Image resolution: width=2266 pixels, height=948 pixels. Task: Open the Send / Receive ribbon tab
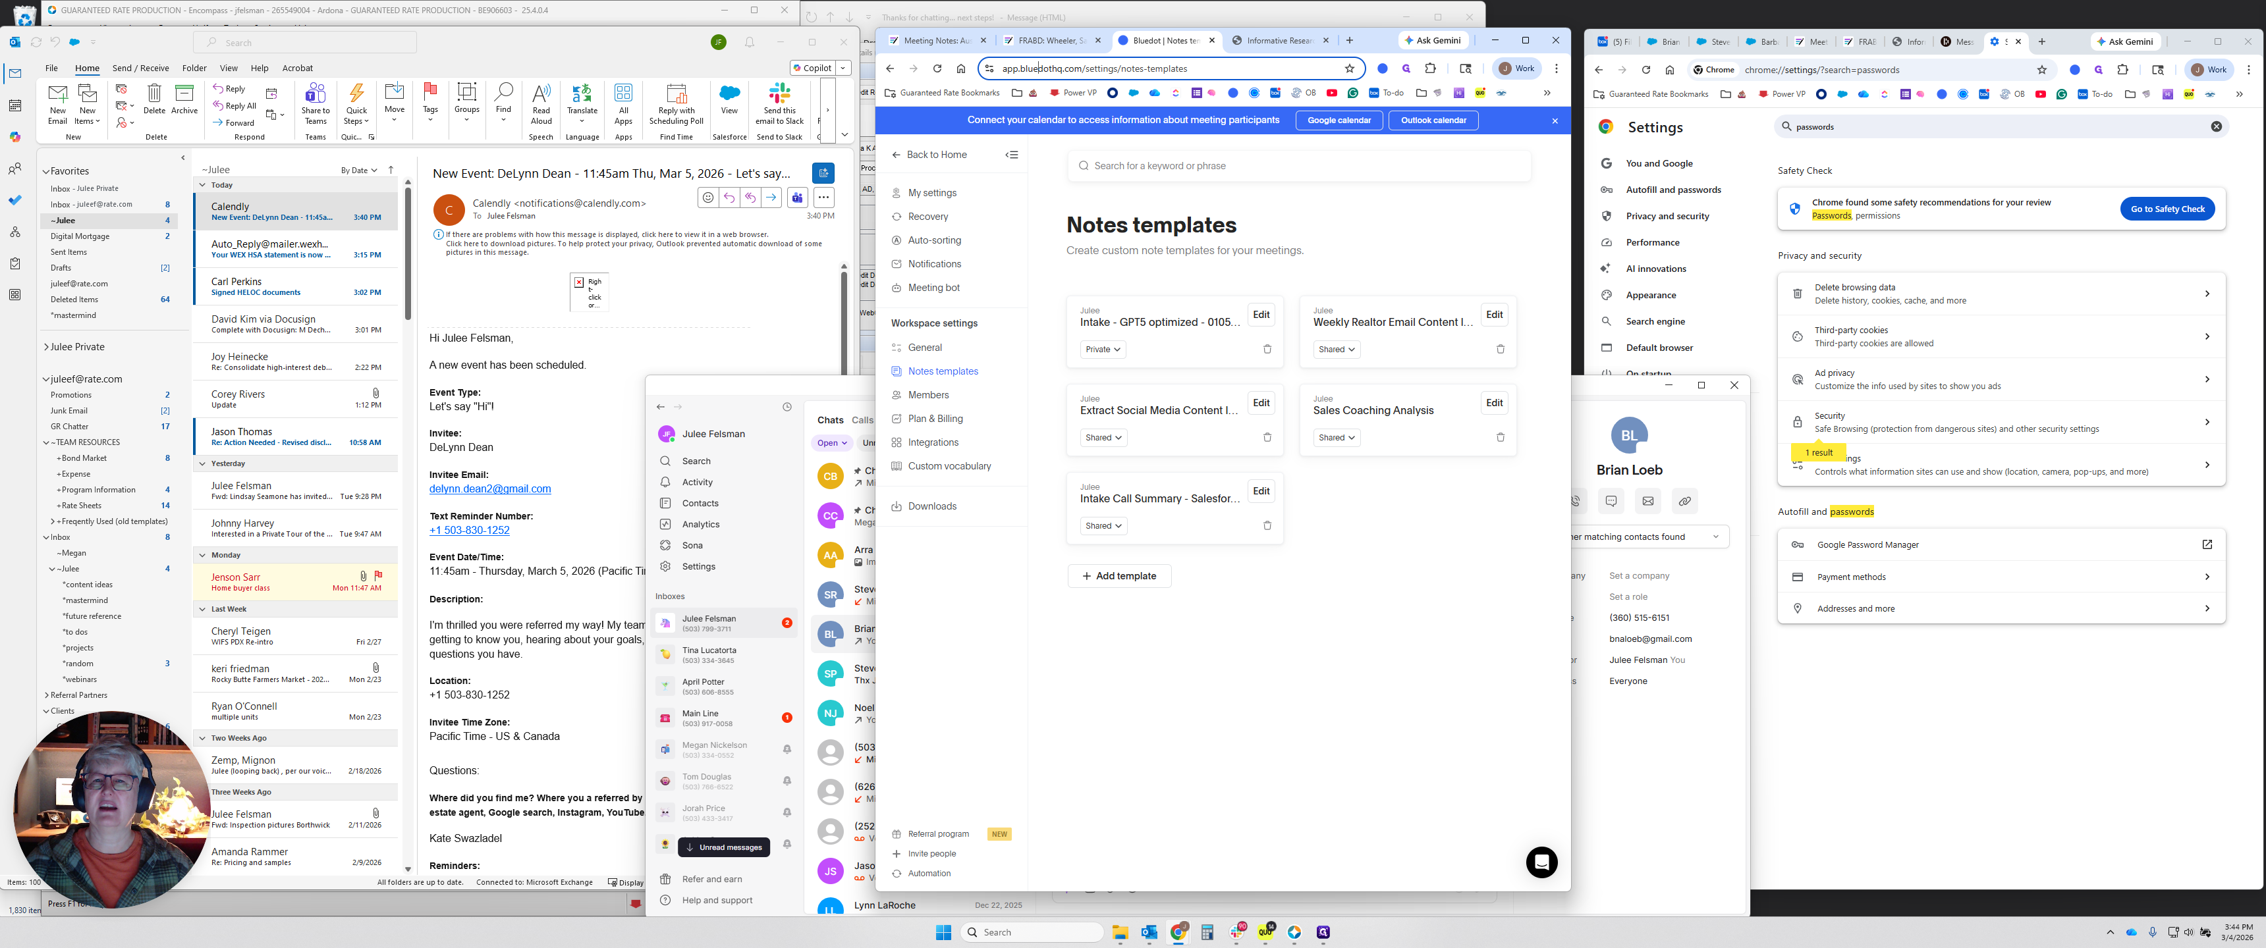pos(140,68)
